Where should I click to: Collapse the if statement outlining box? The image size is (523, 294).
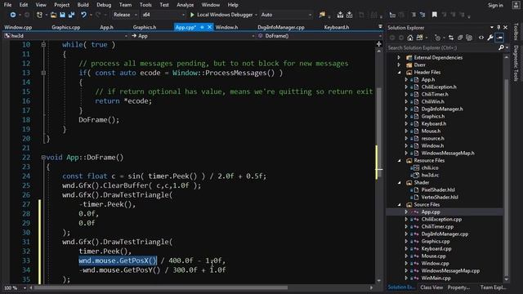click(43, 73)
